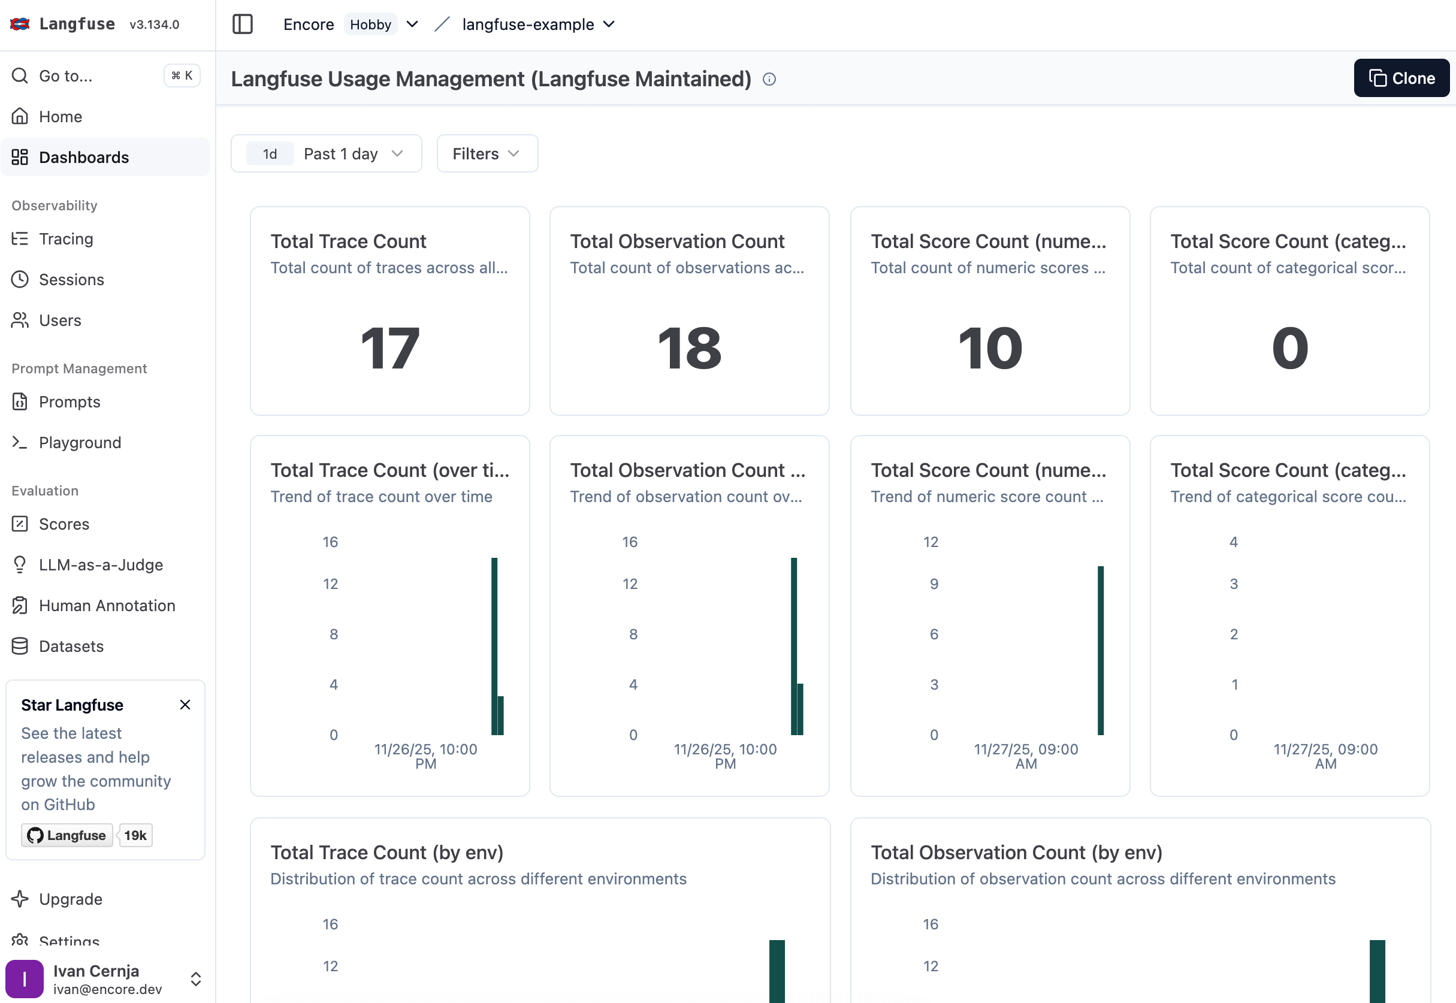Screen dimensions: 1456x1003
Task: Open the Prompts panel
Action: (x=69, y=401)
